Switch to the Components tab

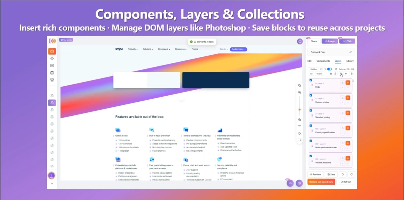pyautogui.click(x=323, y=61)
